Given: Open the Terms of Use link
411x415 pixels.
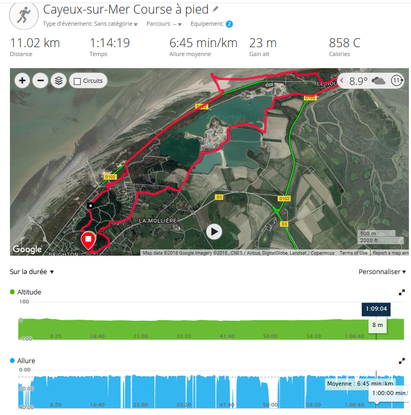Looking at the screenshot, I should (353, 253).
